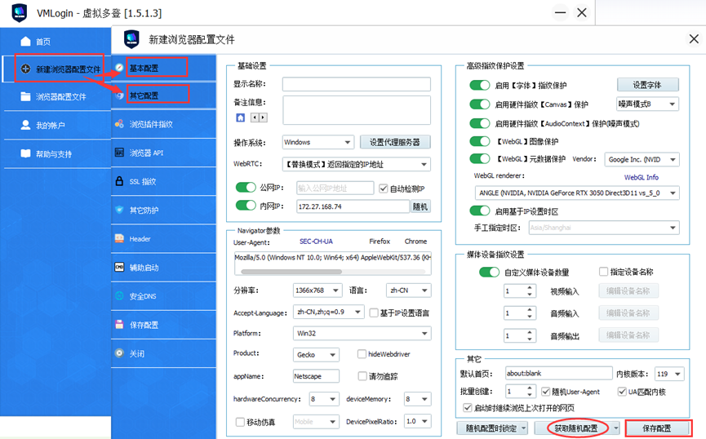Viewport: 706px width, 439px height.
Task: Toggle the 公网IP switch
Action: (246, 188)
